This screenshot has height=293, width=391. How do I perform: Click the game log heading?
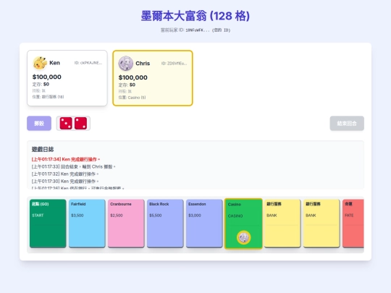43,149
